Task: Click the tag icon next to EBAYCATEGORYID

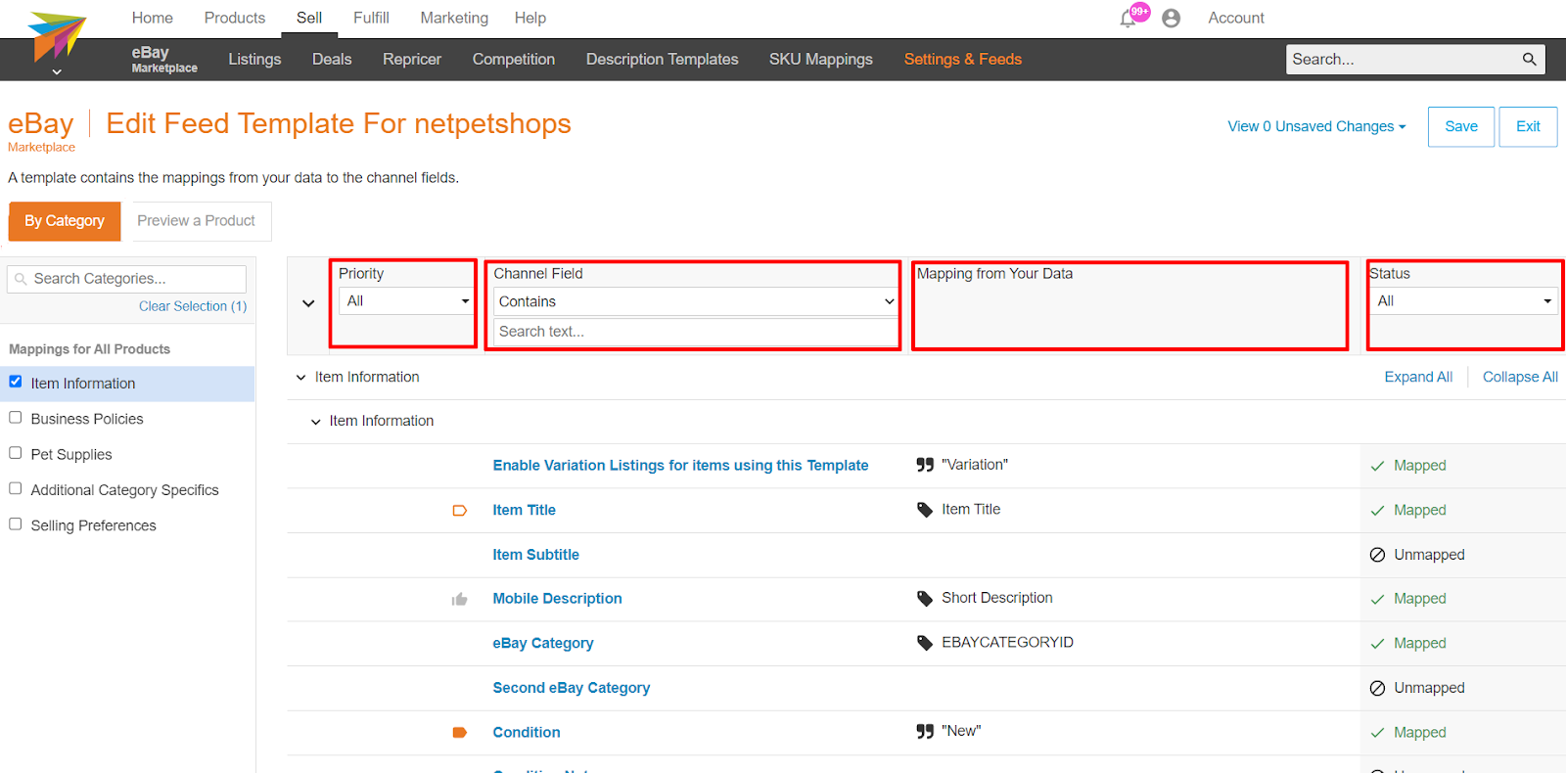Action: [925, 643]
